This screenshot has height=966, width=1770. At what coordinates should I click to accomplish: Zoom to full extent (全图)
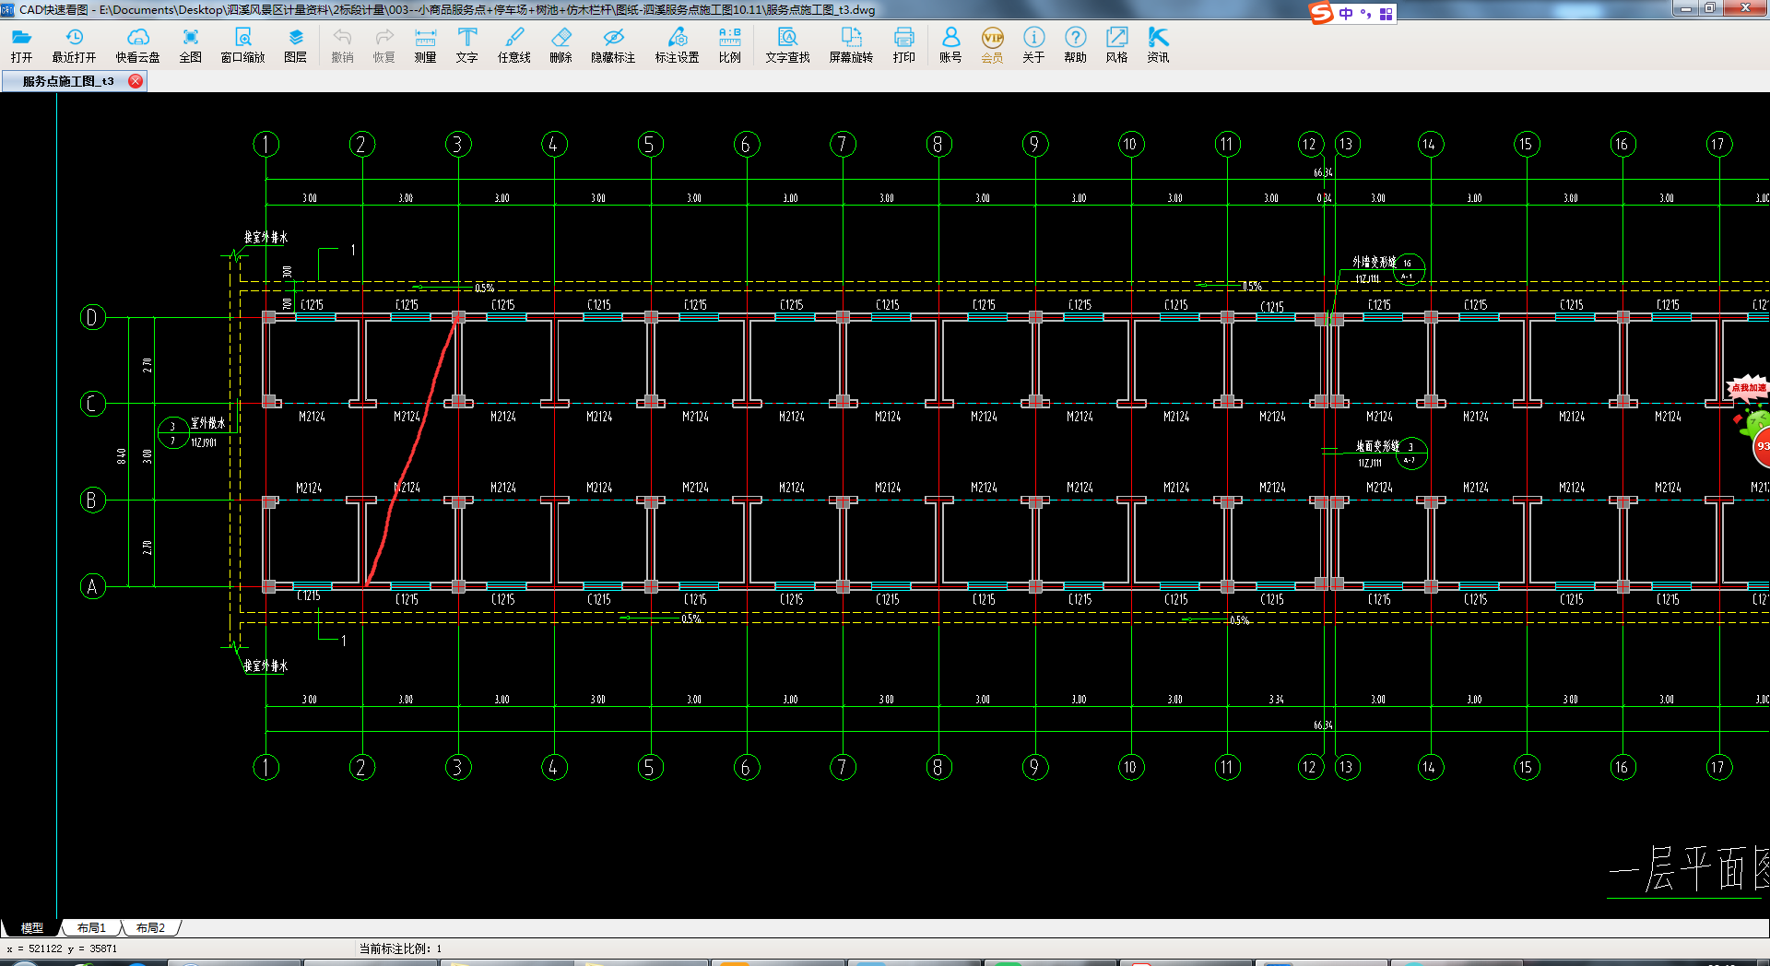190,44
